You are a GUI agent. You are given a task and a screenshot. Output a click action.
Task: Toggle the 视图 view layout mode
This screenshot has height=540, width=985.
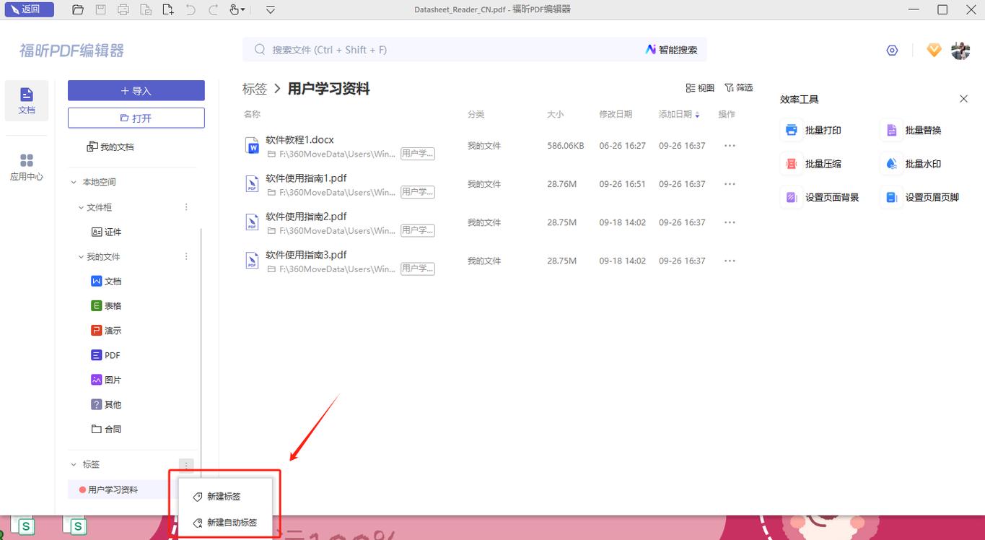[x=699, y=87]
